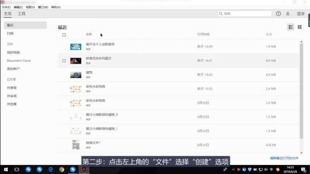310x174 pixels.
Task: Sort files by 打开时间 column header
Action: pyautogui.click(x=203, y=35)
